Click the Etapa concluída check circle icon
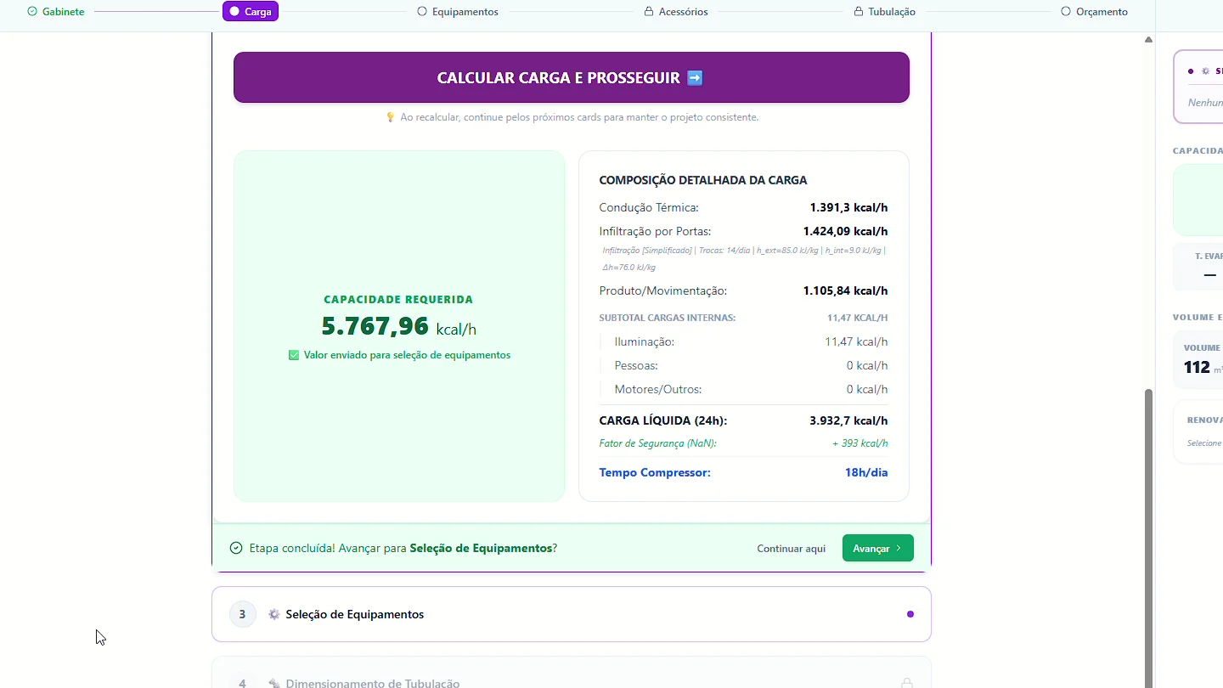 (x=236, y=548)
